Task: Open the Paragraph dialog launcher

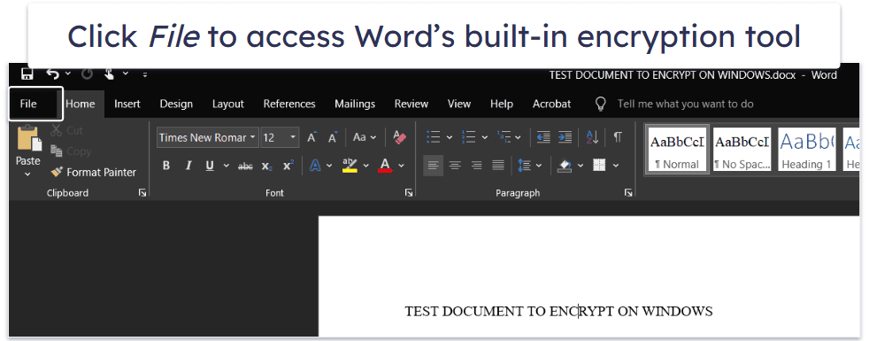Action: (628, 193)
